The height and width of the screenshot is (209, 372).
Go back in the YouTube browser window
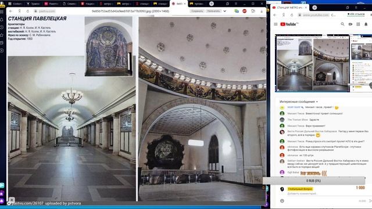tap(275, 15)
